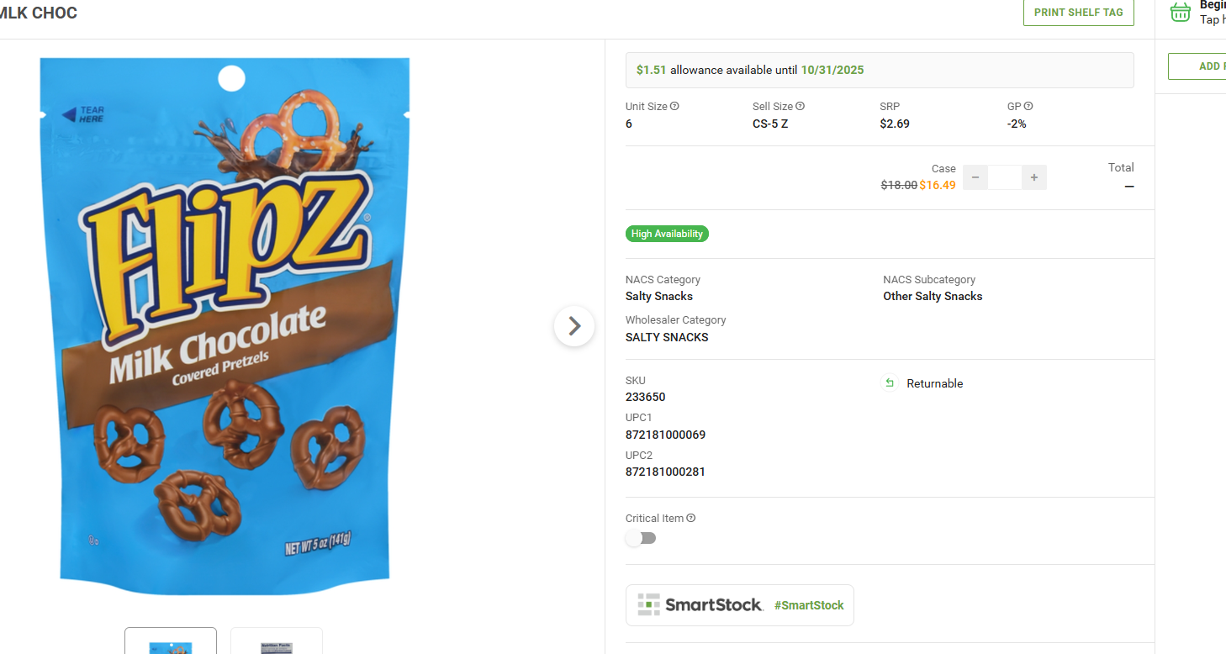
Task: Click Print Shelf Tag button
Action: coord(1078,13)
